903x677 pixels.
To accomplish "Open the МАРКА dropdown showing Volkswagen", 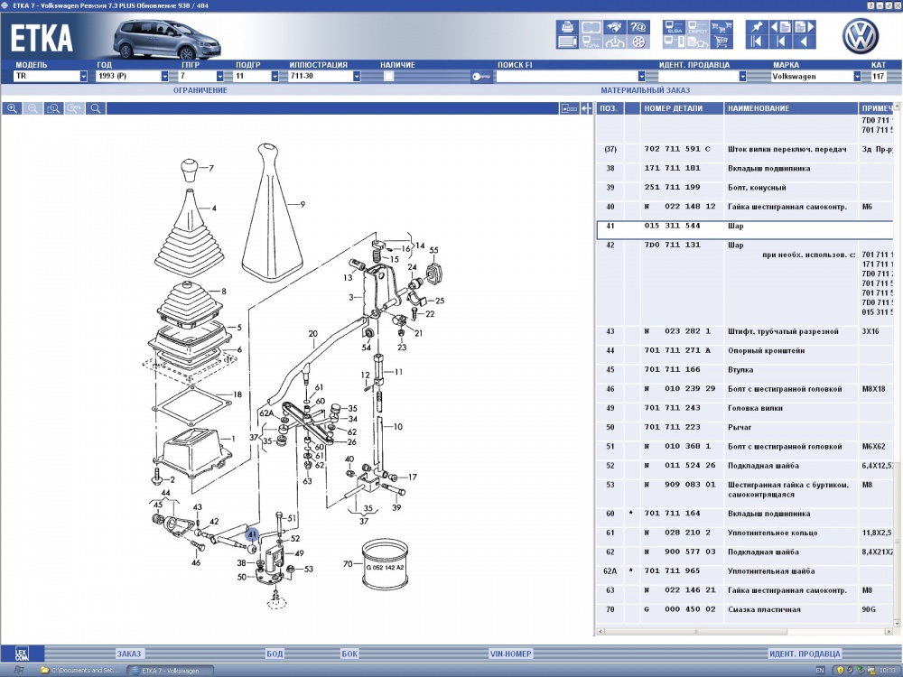I will click(x=856, y=77).
